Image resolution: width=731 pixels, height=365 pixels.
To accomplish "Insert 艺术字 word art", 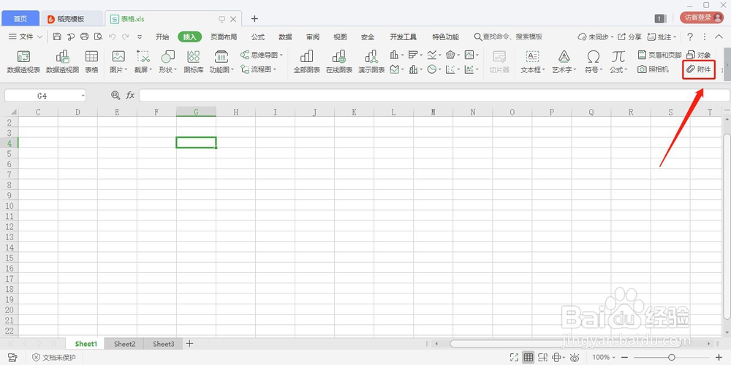I will 564,62.
